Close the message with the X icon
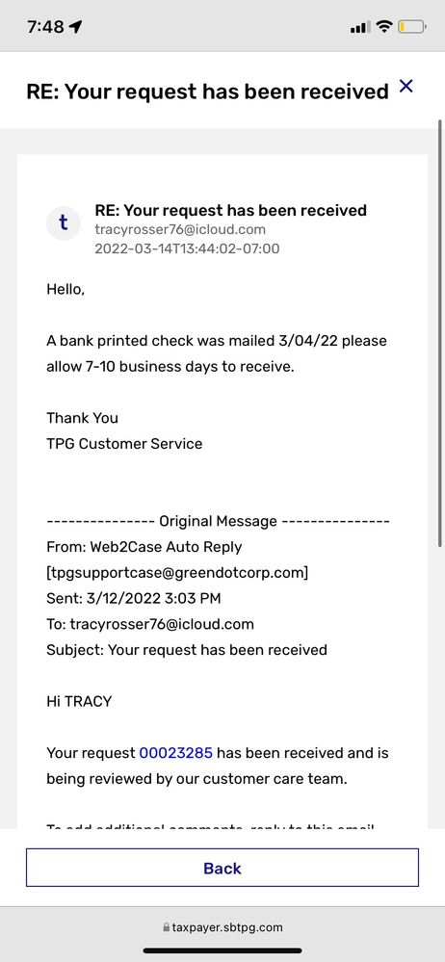 click(x=406, y=87)
